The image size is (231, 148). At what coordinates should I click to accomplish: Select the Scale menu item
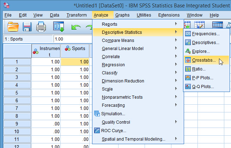click(138, 89)
